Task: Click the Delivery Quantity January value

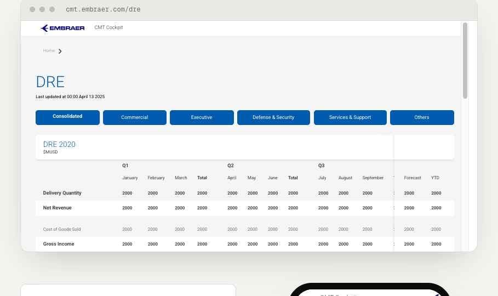Action: pyautogui.click(x=127, y=193)
